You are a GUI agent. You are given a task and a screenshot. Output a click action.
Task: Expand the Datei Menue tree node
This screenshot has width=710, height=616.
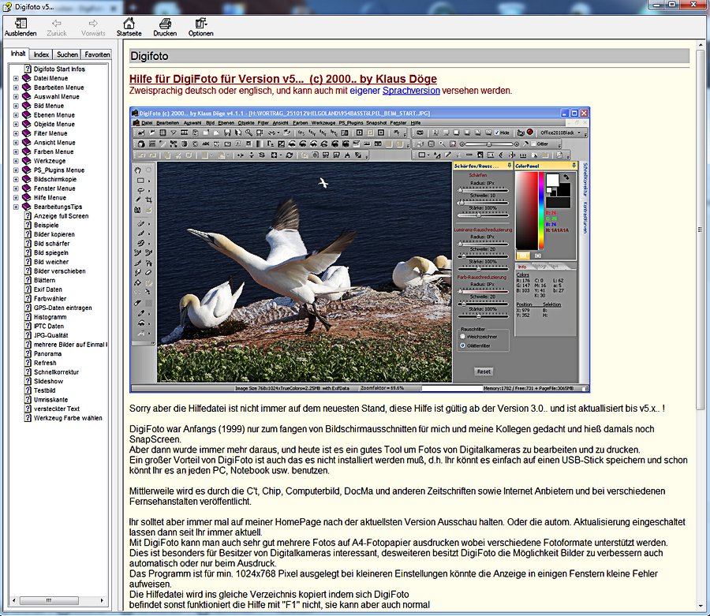[x=16, y=79]
